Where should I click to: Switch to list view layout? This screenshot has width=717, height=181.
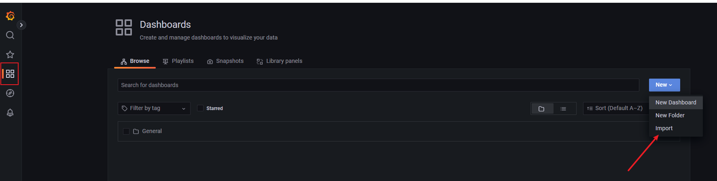tap(563, 108)
